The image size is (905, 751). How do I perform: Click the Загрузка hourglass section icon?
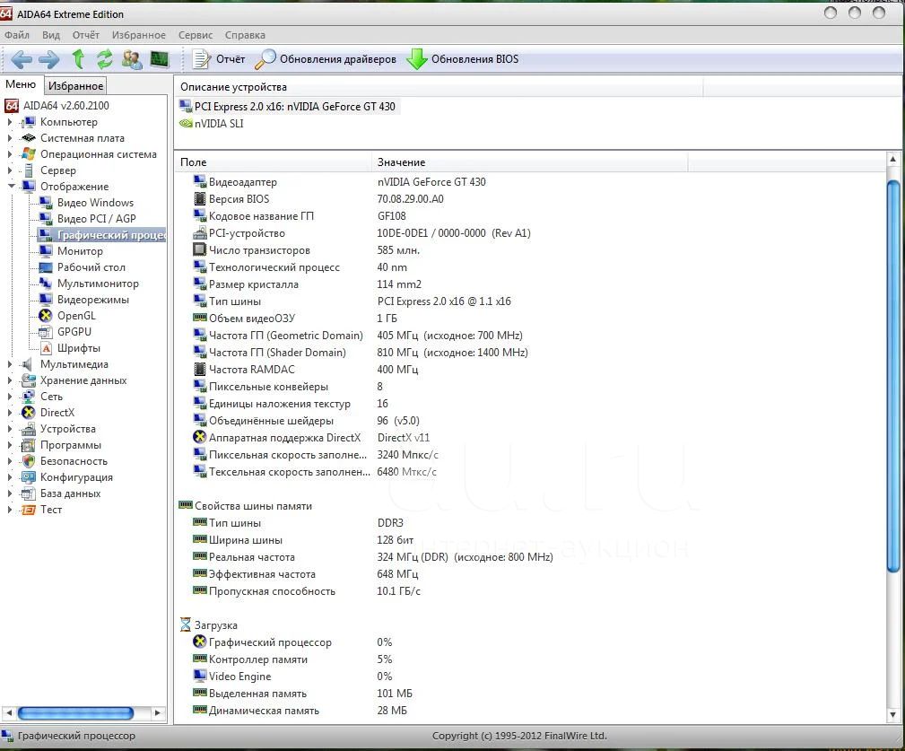pyautogui.click(x=186, y=624)
